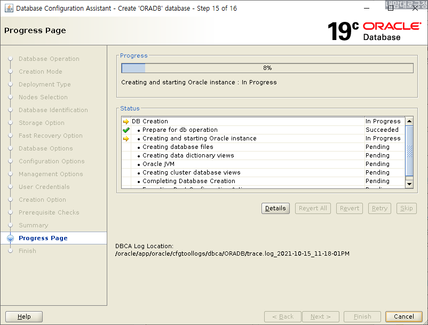Select the Deployment Type step

coord(44,84)
